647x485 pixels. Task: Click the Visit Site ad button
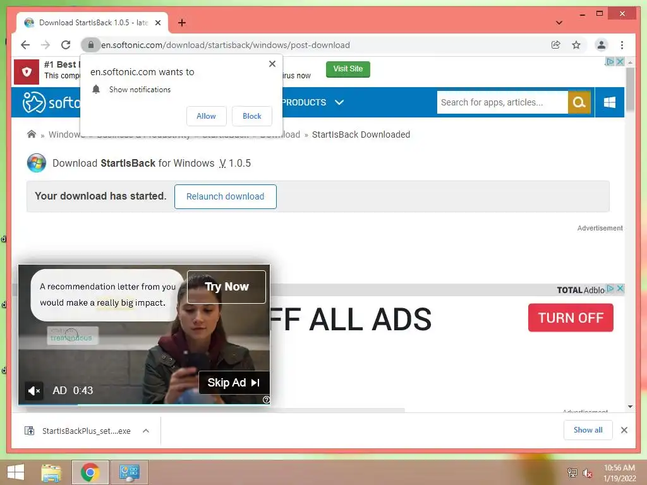coord(348,69)
